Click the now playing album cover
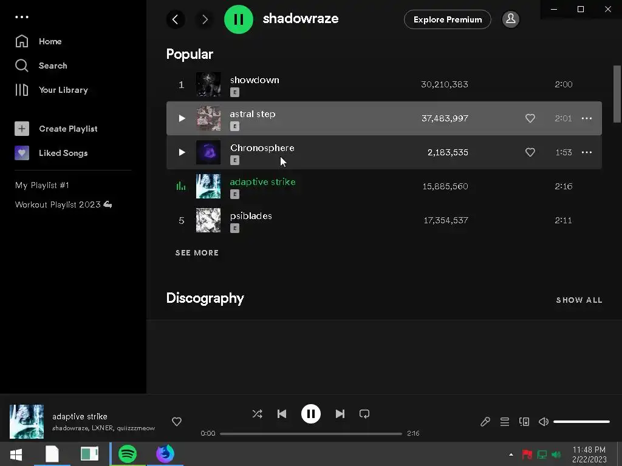 tap(27, 421)
